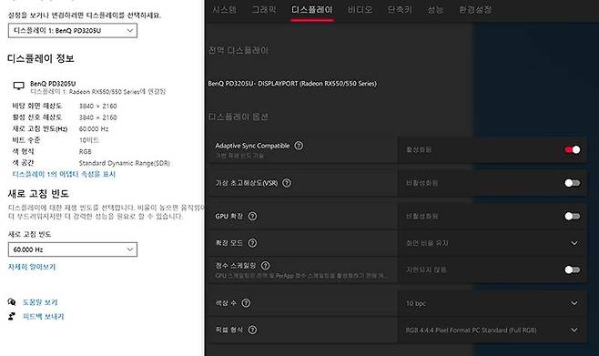
Task: Open help icon for 확장 모드
Action: 252,243
